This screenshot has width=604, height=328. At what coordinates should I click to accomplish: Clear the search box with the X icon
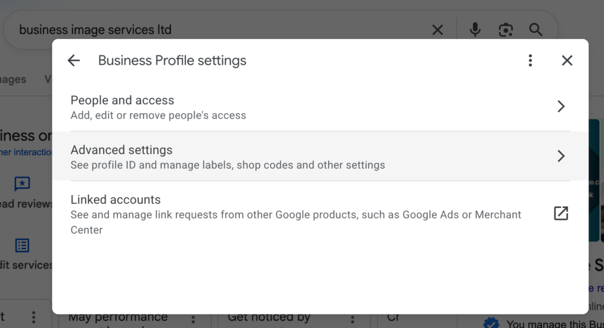[437, 29]
